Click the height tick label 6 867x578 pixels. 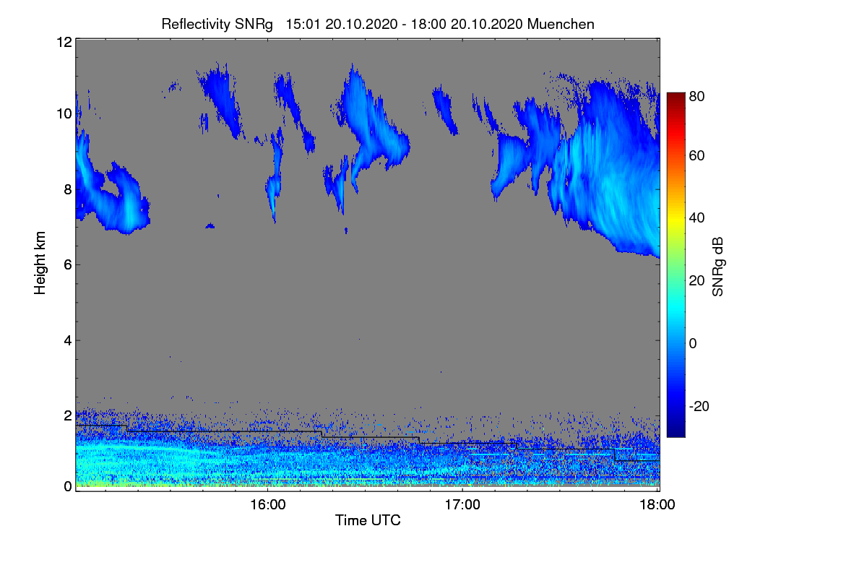click(x=66, y=264)
